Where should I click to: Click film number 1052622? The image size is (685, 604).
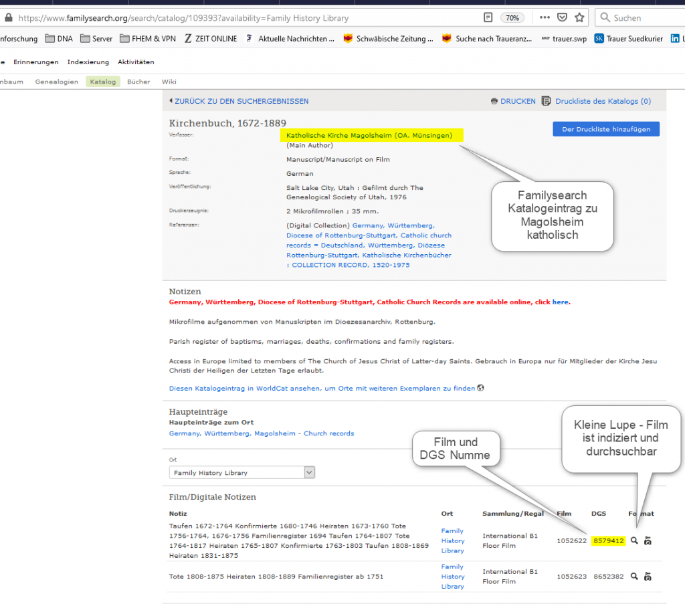571,540
